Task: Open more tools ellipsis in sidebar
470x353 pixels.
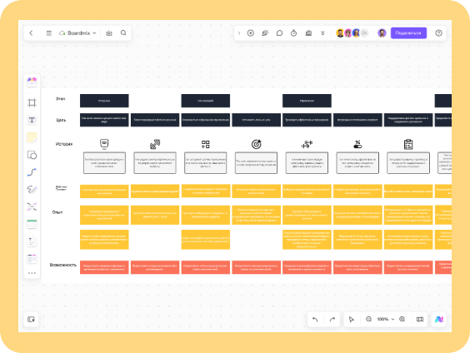Action: click(32, 273)
